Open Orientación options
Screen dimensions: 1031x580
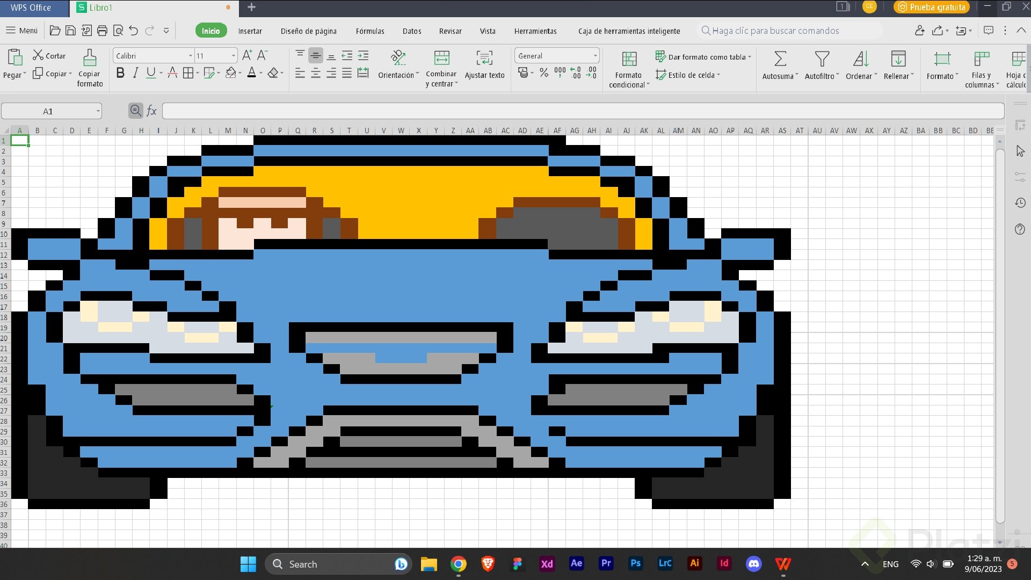(398, 64)
